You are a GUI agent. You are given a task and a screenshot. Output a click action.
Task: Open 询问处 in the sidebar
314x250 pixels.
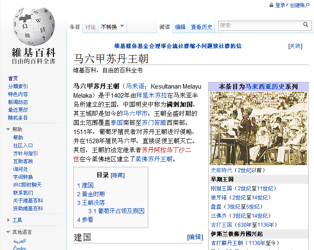tap(20, 169)
